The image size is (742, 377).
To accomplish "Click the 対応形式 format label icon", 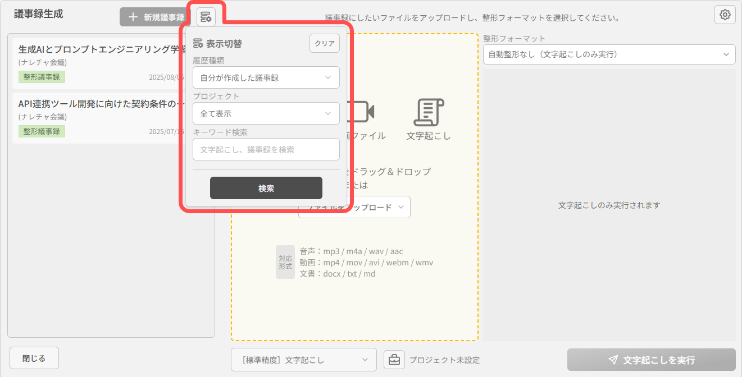I will 285,261.
